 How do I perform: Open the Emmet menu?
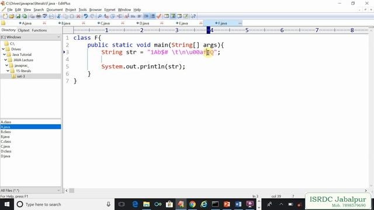[110, 10]
